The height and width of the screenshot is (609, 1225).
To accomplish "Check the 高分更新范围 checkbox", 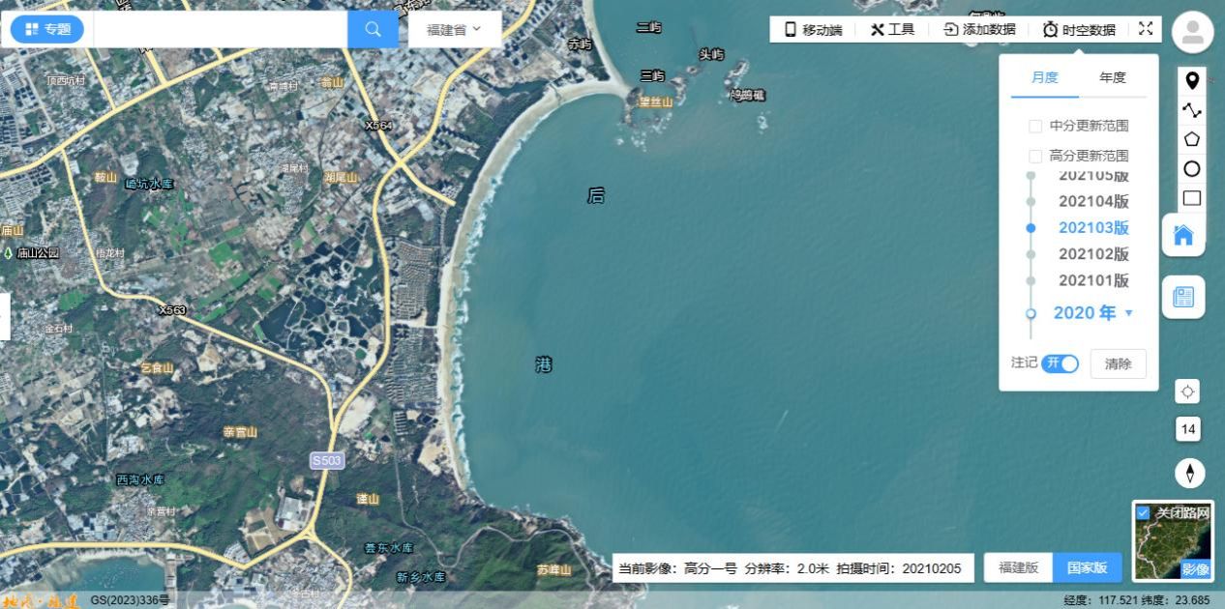I will (1035, 156).
